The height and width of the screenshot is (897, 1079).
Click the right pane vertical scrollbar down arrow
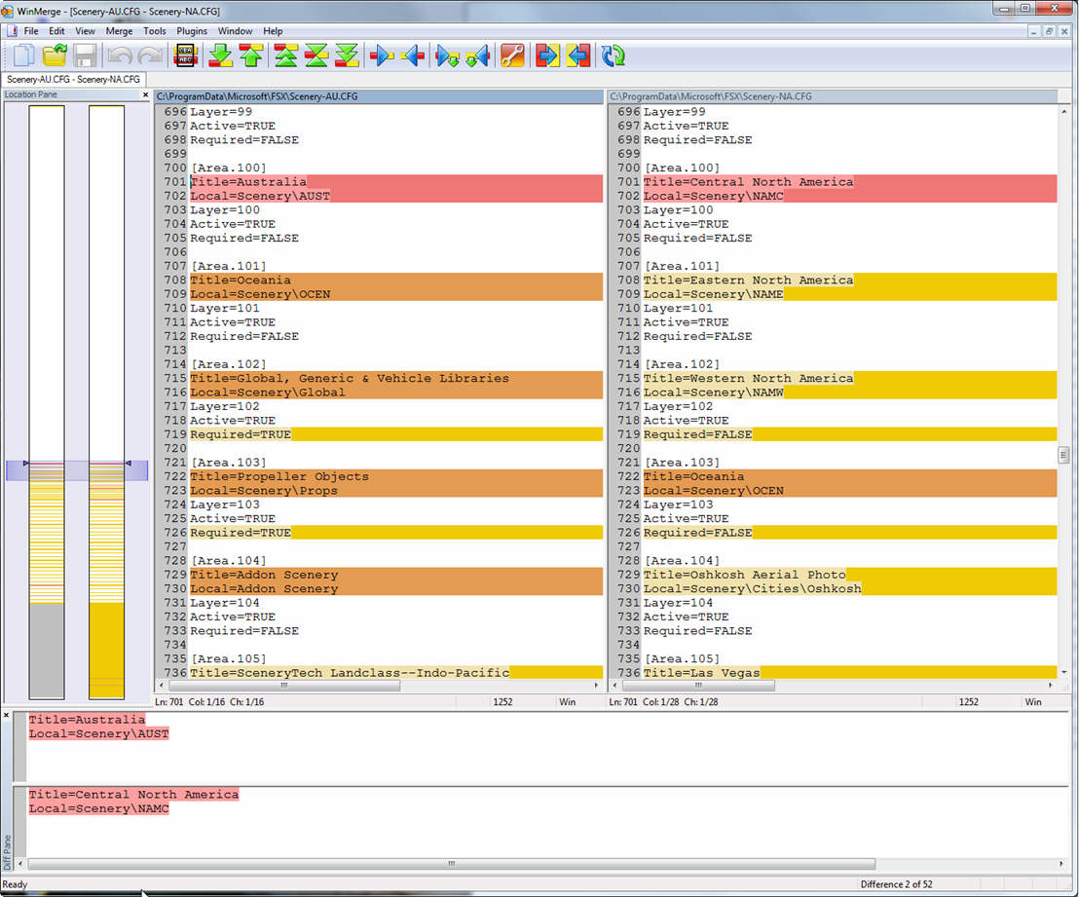[1063, 672]
